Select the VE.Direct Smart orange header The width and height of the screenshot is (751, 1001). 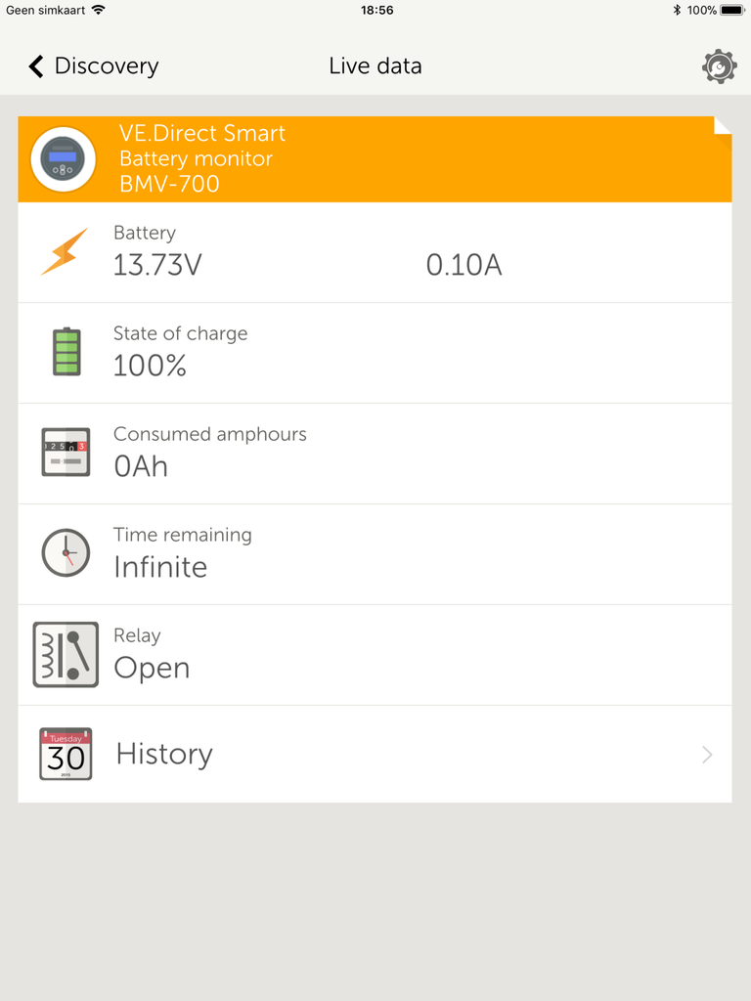point(375,159)
